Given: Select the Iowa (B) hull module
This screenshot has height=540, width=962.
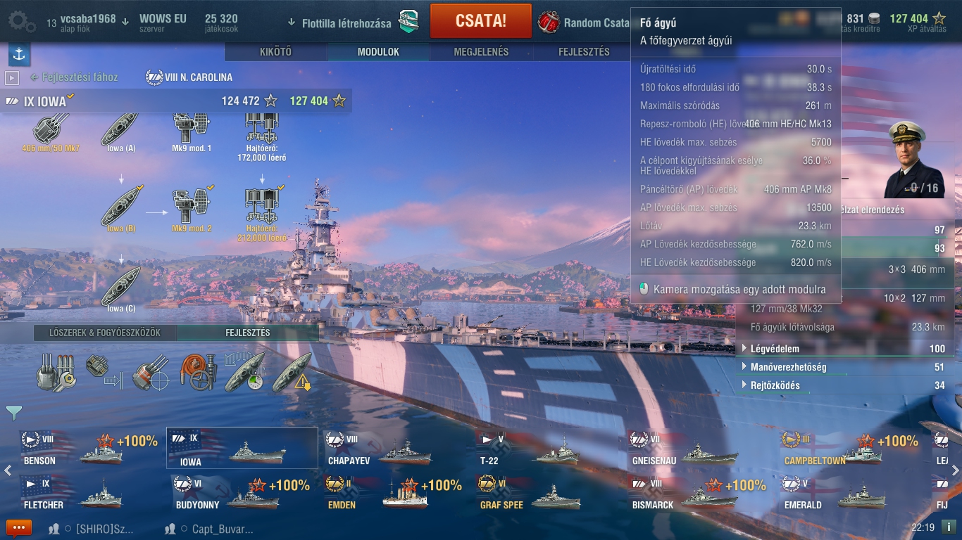Looking at the screenshot, I should (x=121, y=209).
